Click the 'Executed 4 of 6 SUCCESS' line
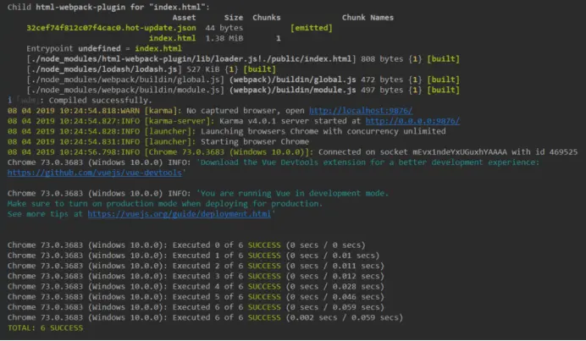This screenshot has width=586, height=341. [196, 287]
